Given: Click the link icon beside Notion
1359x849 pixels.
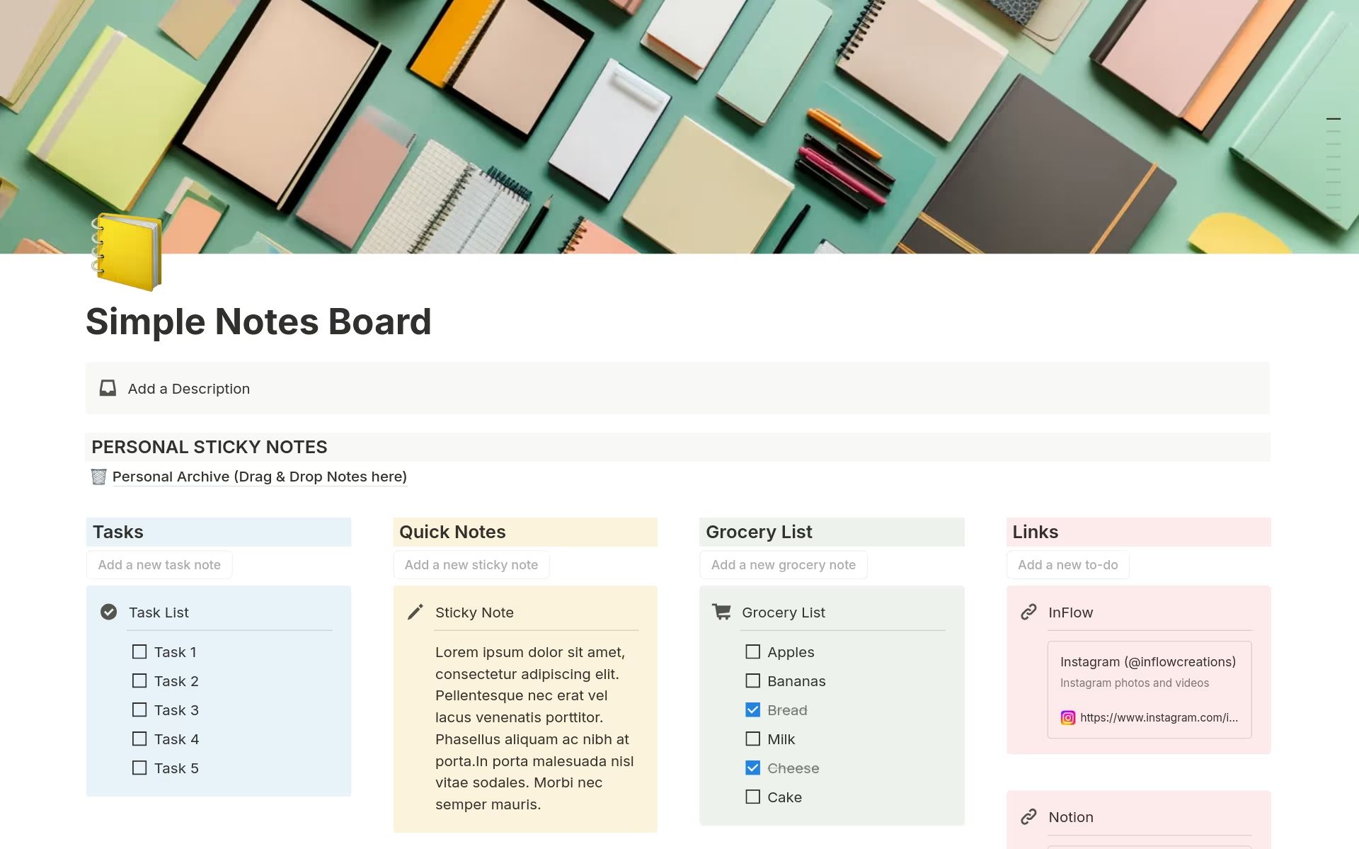Looking at the screenshot, I should 1028,816.
